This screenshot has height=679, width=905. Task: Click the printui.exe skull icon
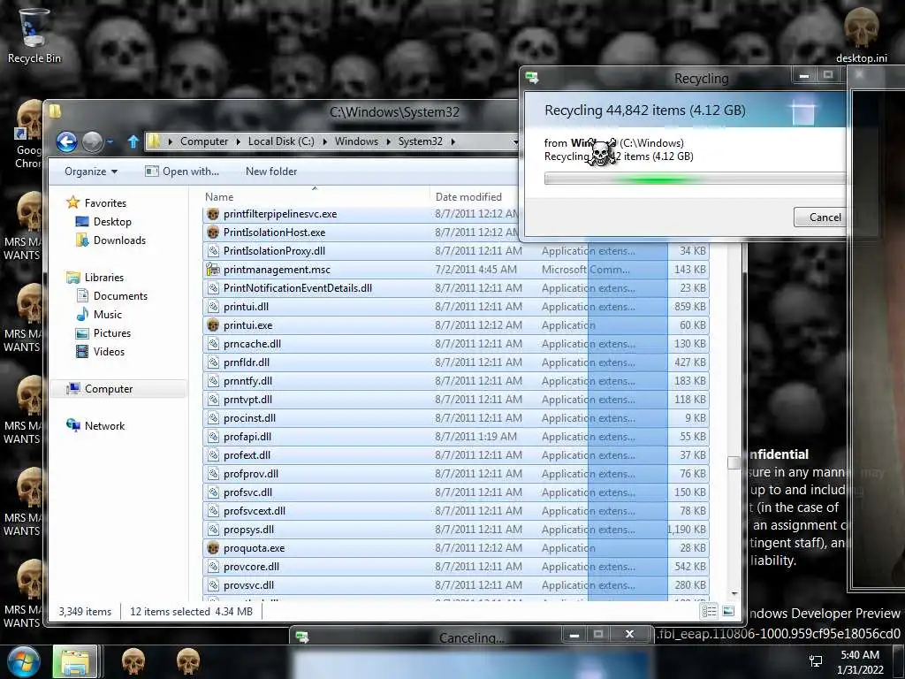click(213, 325)
